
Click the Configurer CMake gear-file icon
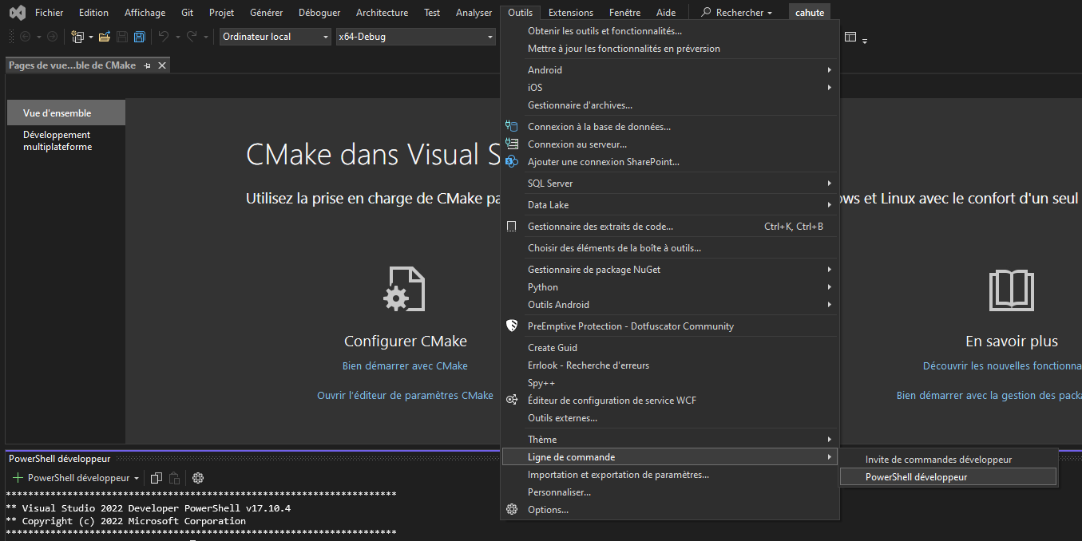click(405, 289)
